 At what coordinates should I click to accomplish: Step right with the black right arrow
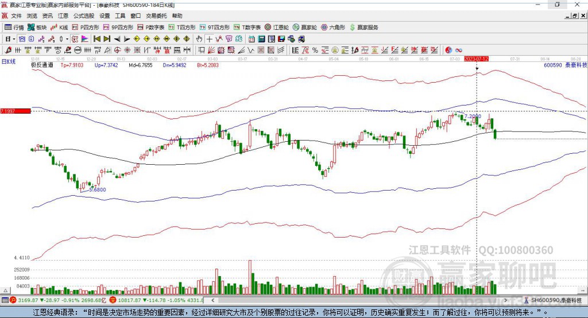[x=127, y=39]
